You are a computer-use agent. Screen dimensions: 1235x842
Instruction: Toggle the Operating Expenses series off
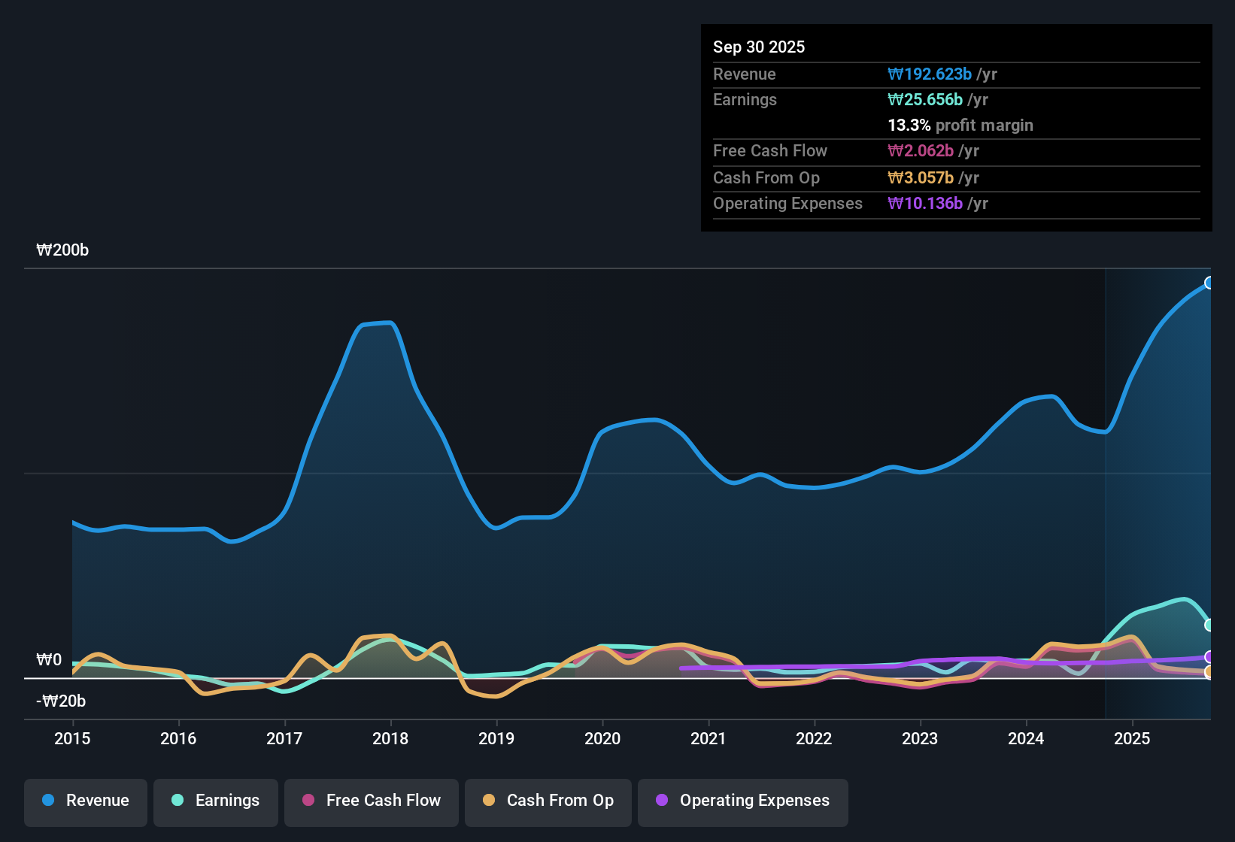tap(742, 801)
